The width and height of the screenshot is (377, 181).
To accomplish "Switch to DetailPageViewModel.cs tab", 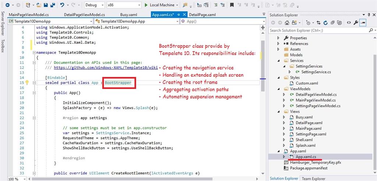I will pos(84,15).
